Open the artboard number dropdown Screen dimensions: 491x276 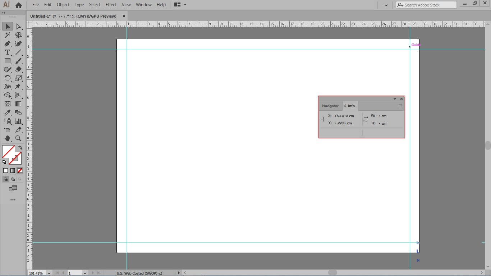click(x=85, y=273)
